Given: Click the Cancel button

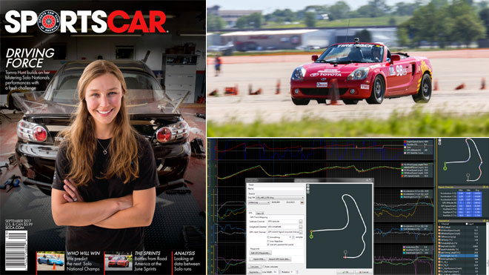Looking at the screenshot, I should click(364, 272).
